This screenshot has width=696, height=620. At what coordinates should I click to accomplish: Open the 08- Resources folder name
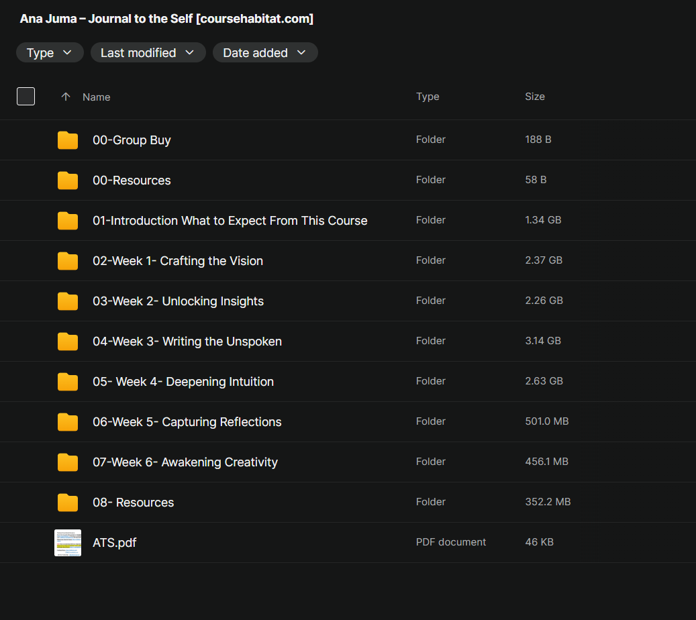133,503
